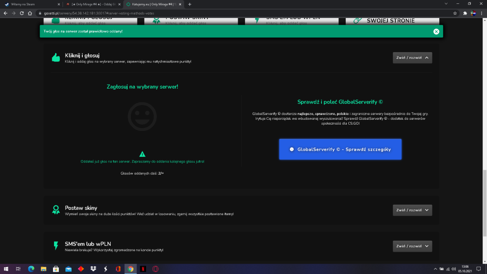The image size is (487, 274).
Task: Expand the SMS'em lub wPLN section
Action: click(412, 246)
